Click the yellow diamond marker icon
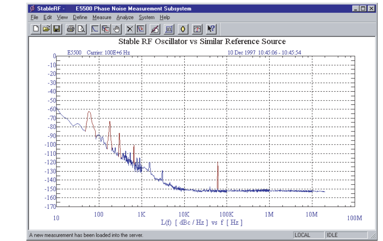The width and height of the screenshot is (383, 241). pos(183,29)
